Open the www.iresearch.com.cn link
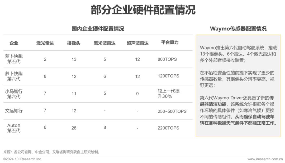 (x=265, y=159)
